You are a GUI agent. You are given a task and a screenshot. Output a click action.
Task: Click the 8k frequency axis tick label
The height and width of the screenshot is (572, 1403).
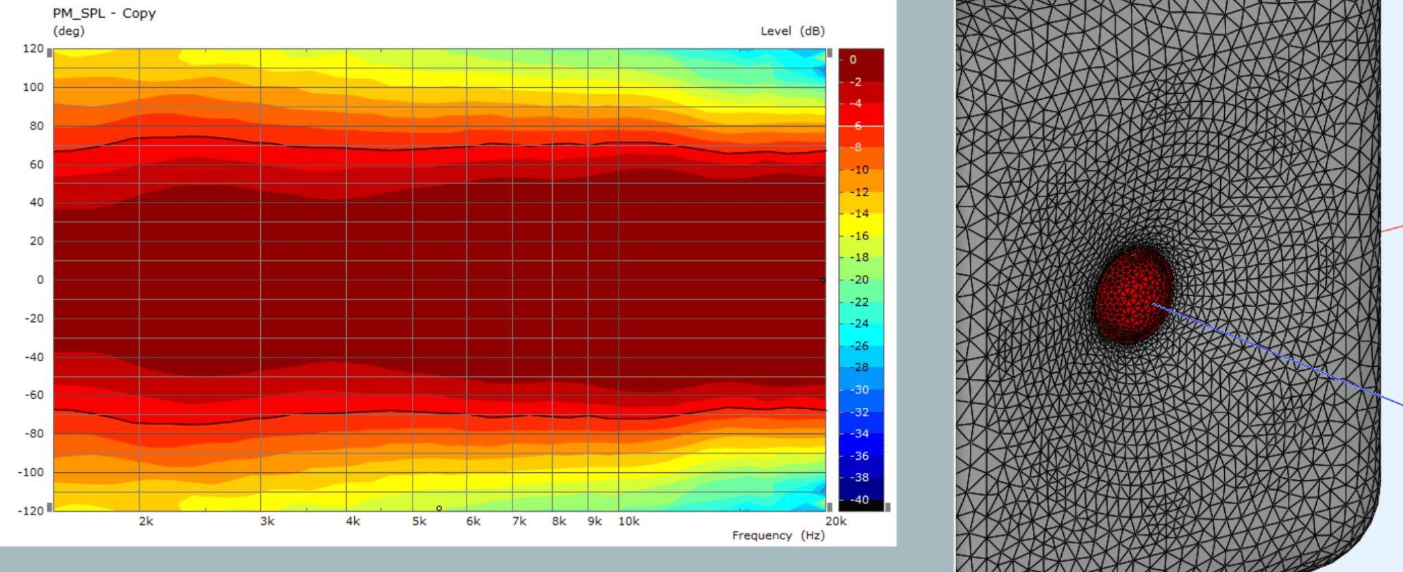click(559, 521)
